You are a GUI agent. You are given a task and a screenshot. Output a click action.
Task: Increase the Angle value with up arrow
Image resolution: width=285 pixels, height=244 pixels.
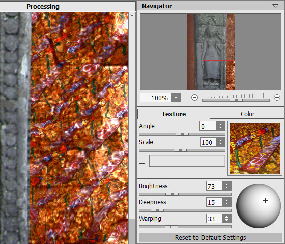pyautogui.click(x=221, y=124)
